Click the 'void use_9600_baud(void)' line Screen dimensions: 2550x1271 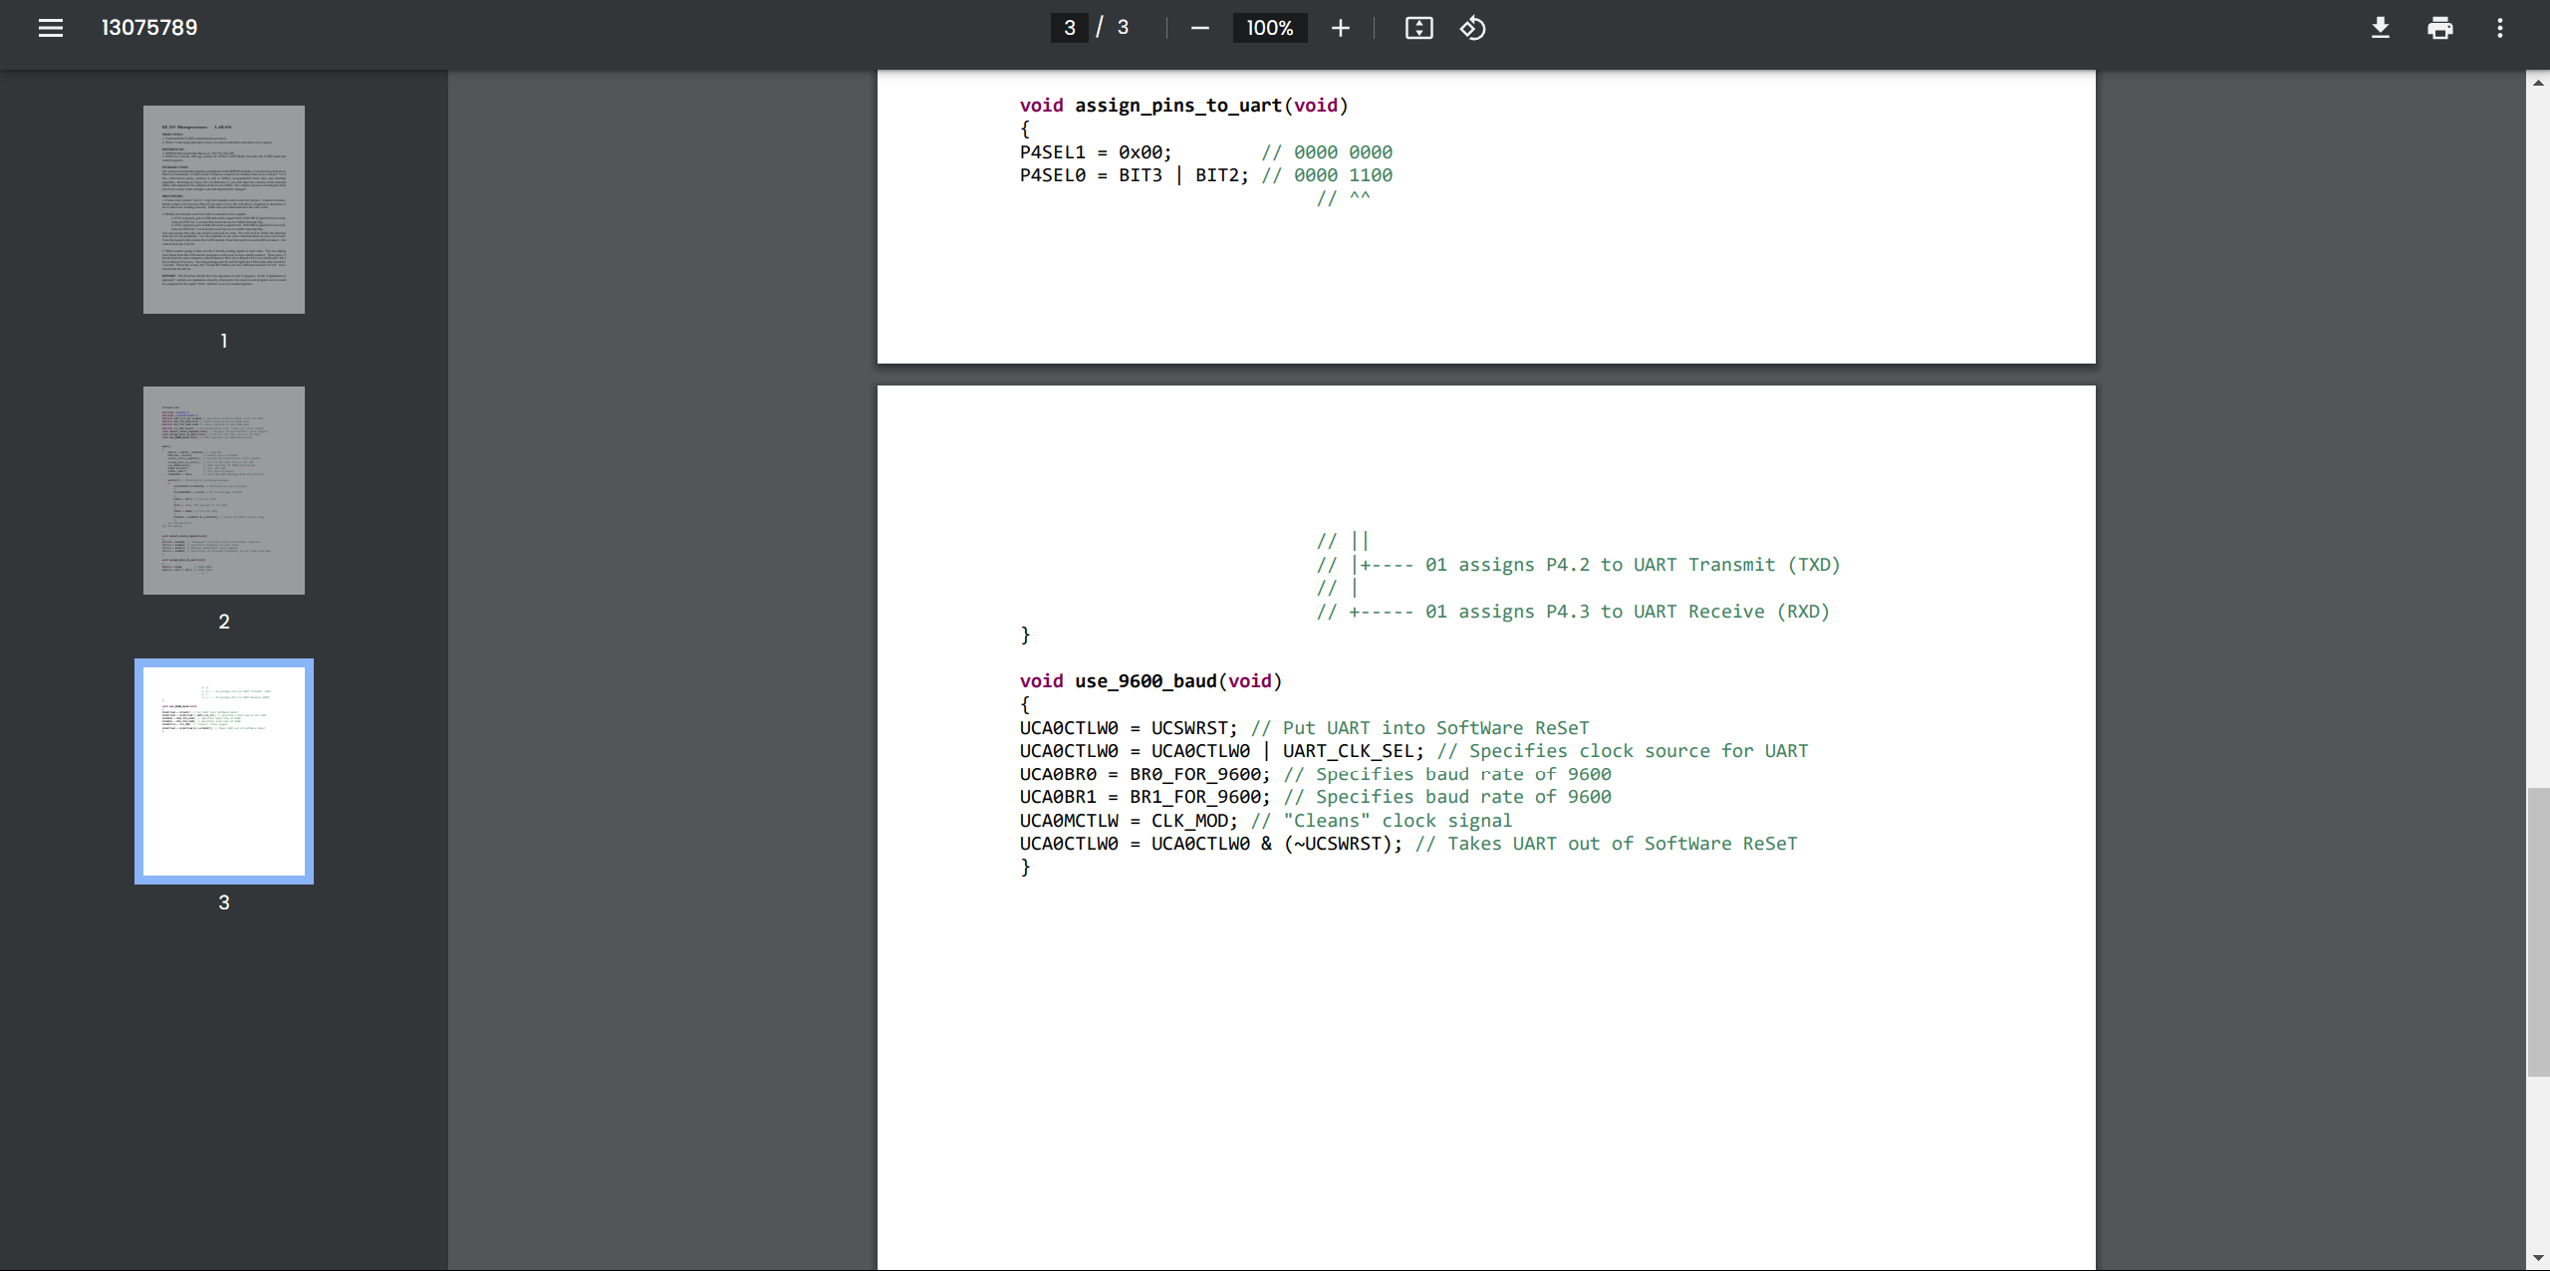click(x=1150, y=681)
